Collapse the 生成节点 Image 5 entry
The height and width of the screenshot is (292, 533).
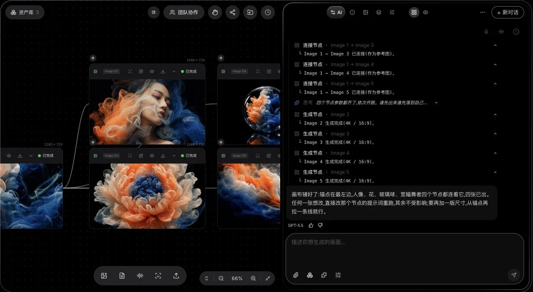495,172
